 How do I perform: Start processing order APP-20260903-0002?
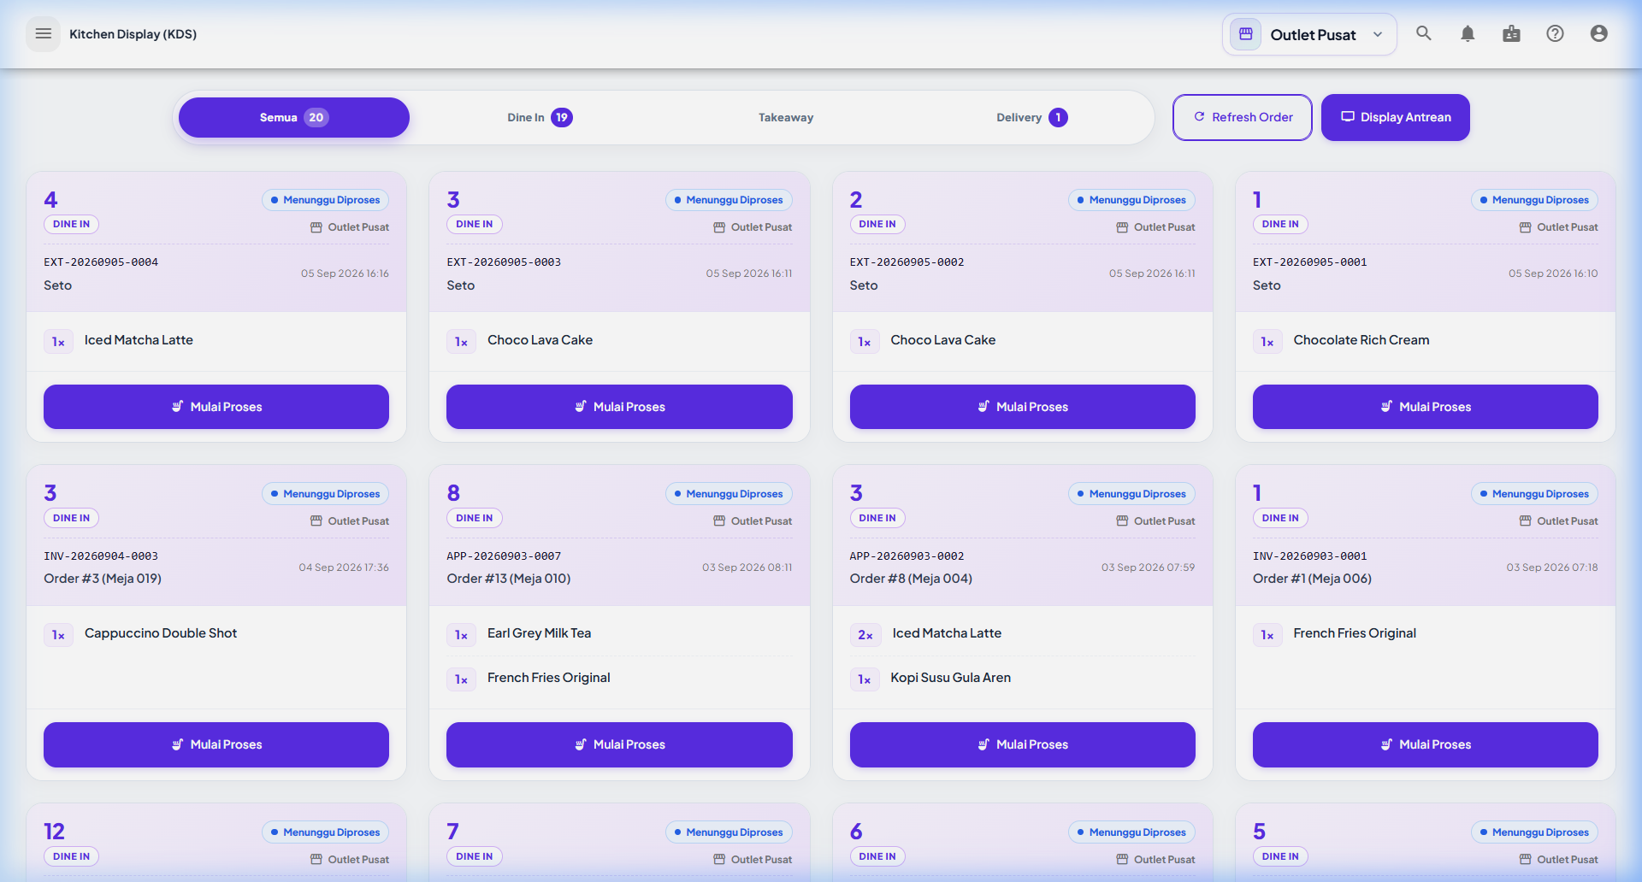pos(1023,744)
